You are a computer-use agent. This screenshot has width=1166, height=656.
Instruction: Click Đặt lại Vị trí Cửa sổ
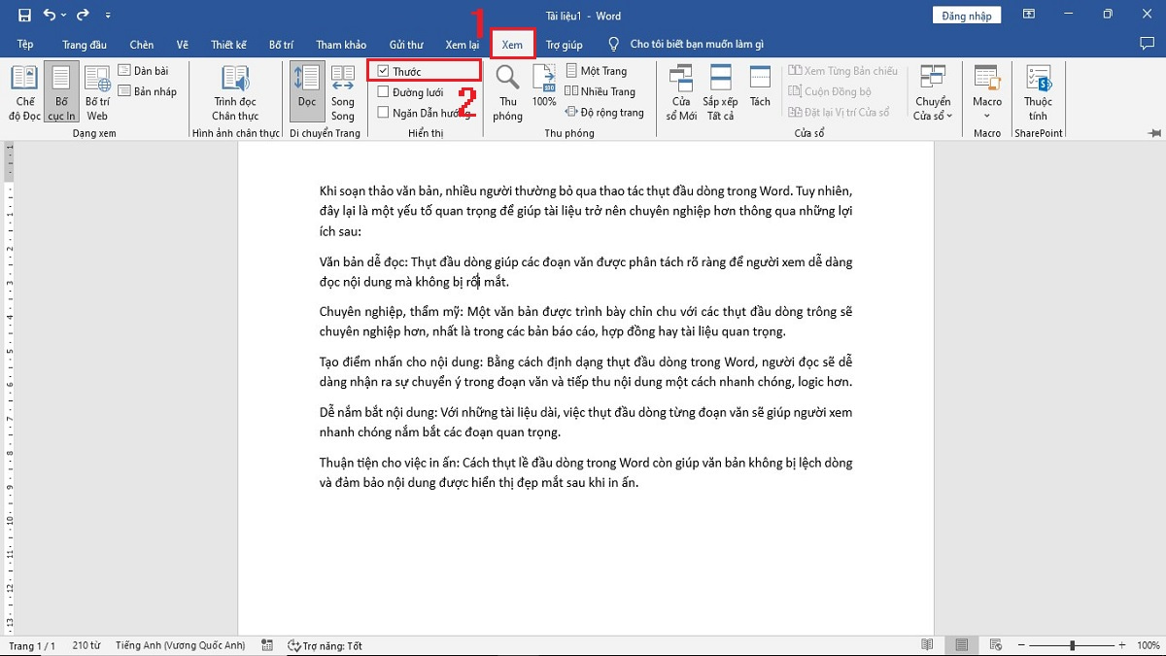point(839,112)
